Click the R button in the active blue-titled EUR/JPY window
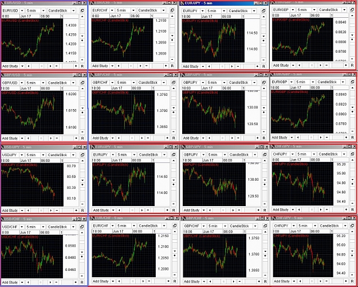 [x=263, y=67]
